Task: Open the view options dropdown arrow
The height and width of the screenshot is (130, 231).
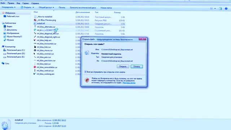Action: point(215,9)
